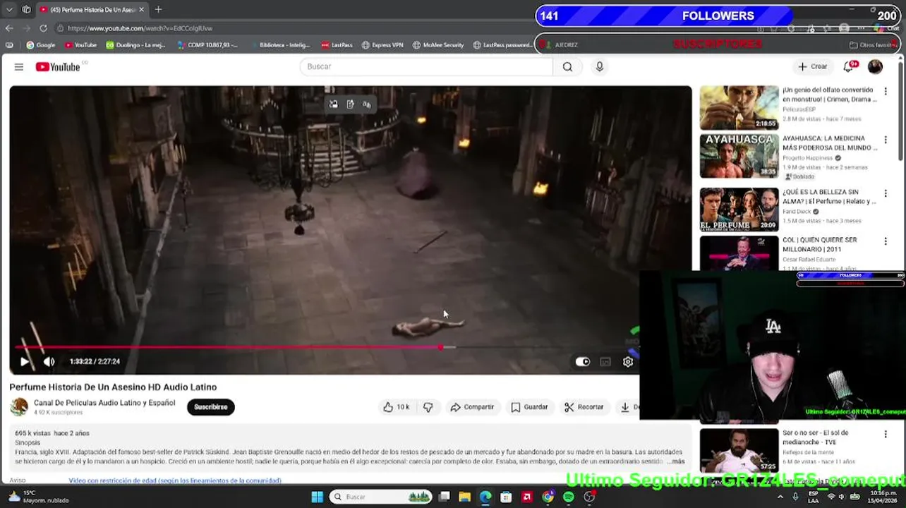Mute the video volume
This screenshot has width=906, height=508.
(x=49, y=362)
